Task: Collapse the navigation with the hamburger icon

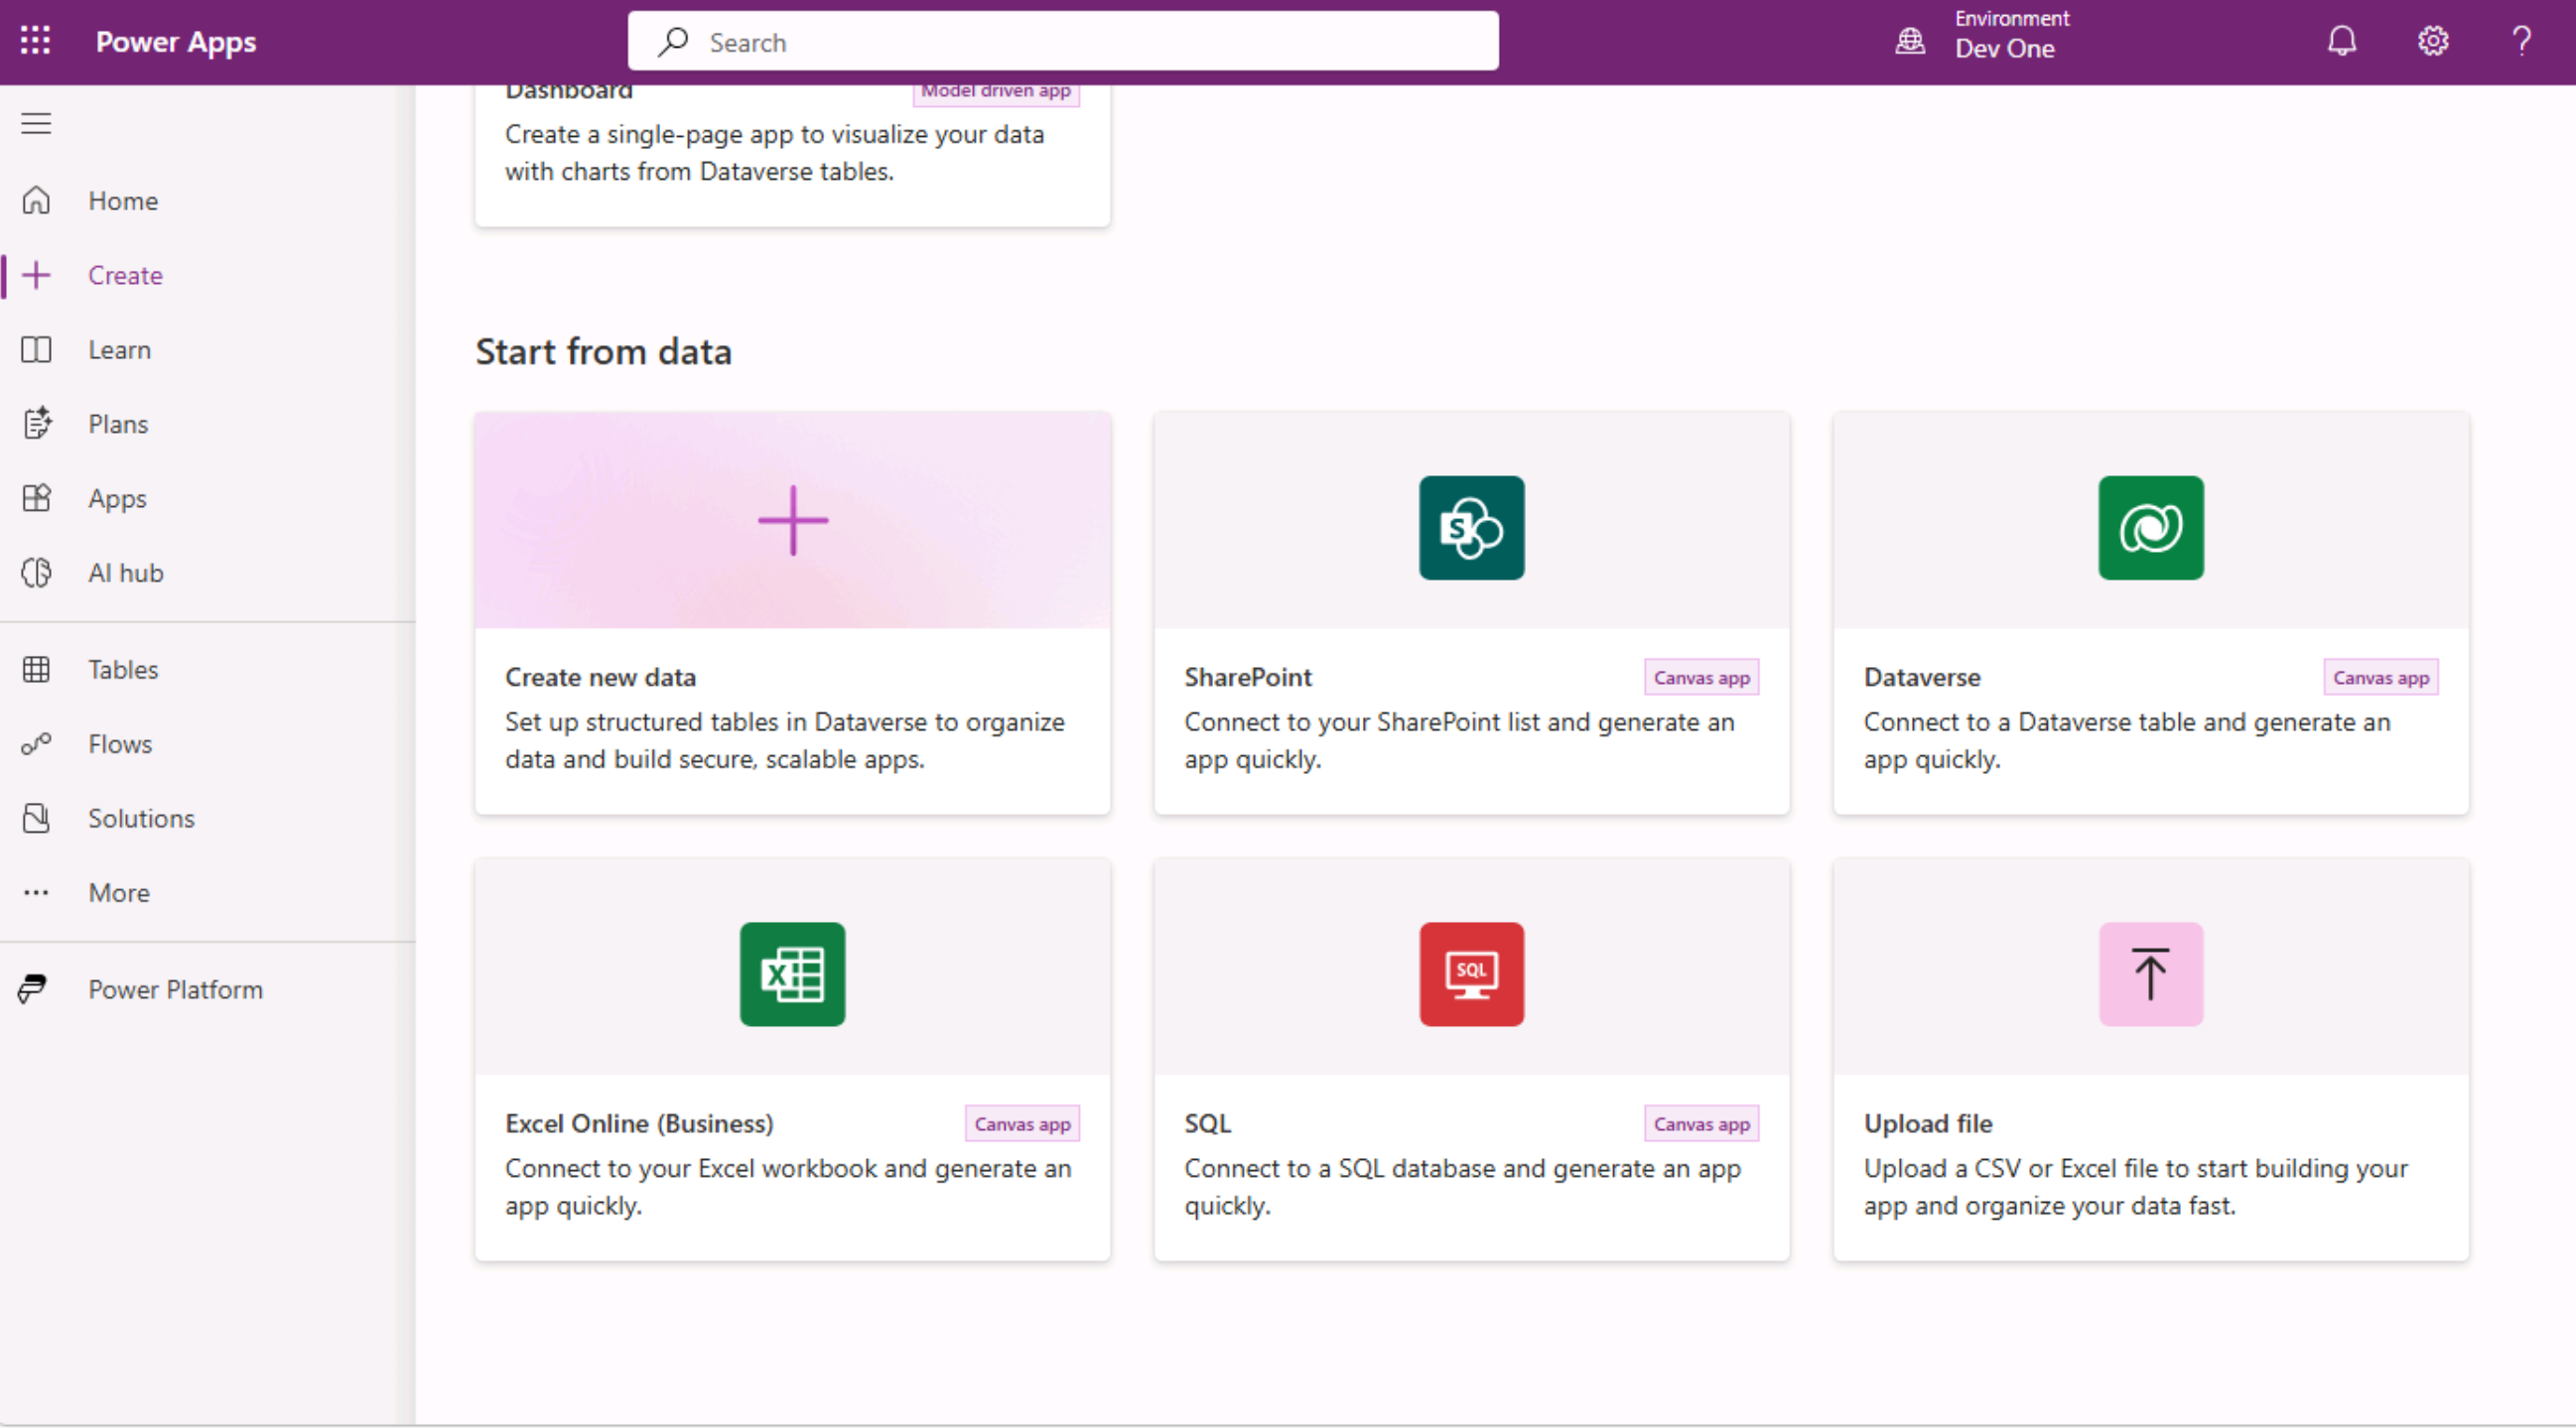Action: pyautogui.click(x=35, y=123)
